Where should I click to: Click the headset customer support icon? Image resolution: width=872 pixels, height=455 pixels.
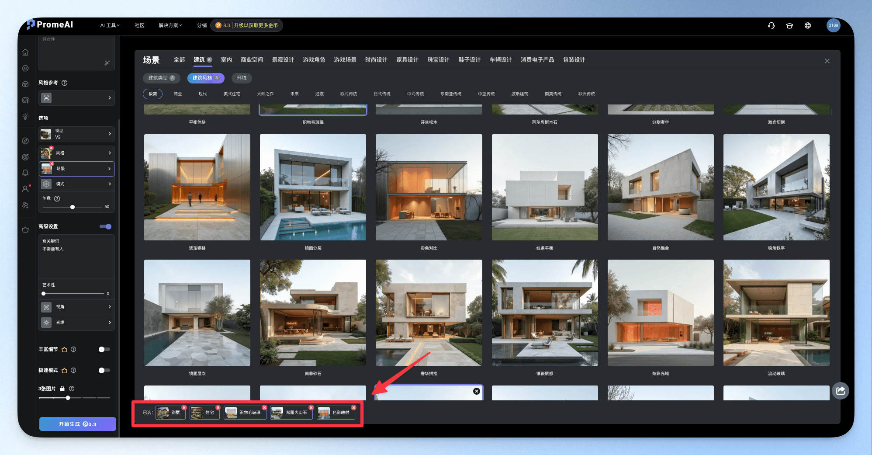click(x=771, y=25)
